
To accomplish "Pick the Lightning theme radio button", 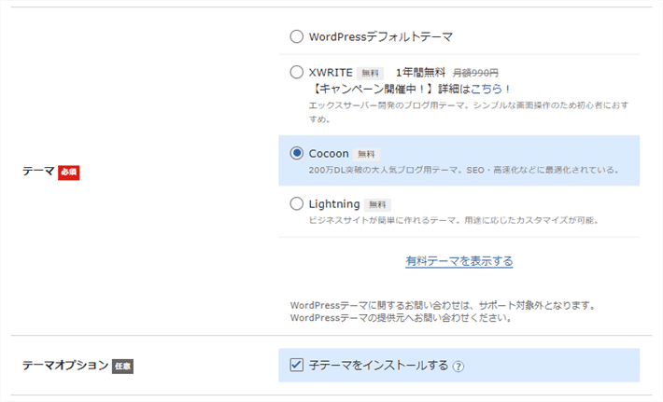I will [297, 203].
